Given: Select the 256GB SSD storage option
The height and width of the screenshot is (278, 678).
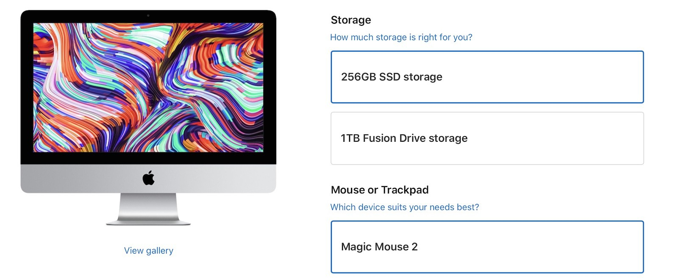Looking at the screenshot, I should [487, 77].
